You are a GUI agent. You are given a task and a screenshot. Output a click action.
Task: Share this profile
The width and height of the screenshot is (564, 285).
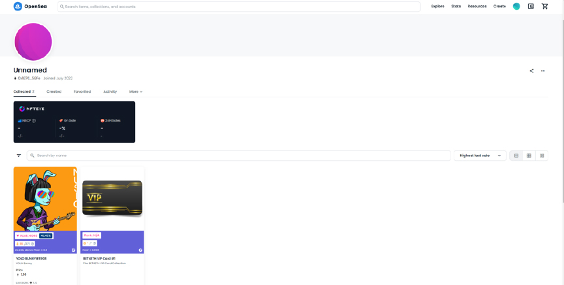click(x=531, y=71)
